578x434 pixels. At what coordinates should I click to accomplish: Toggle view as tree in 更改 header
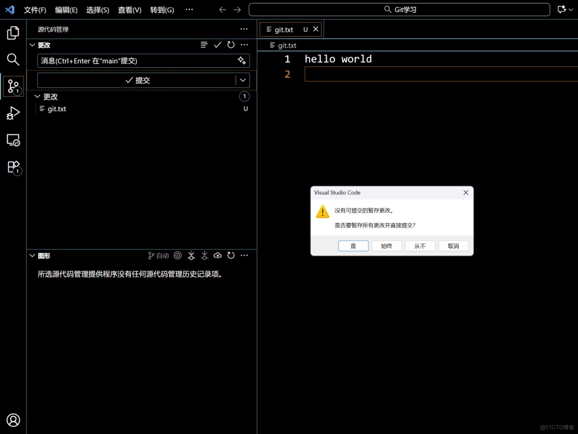204,44
